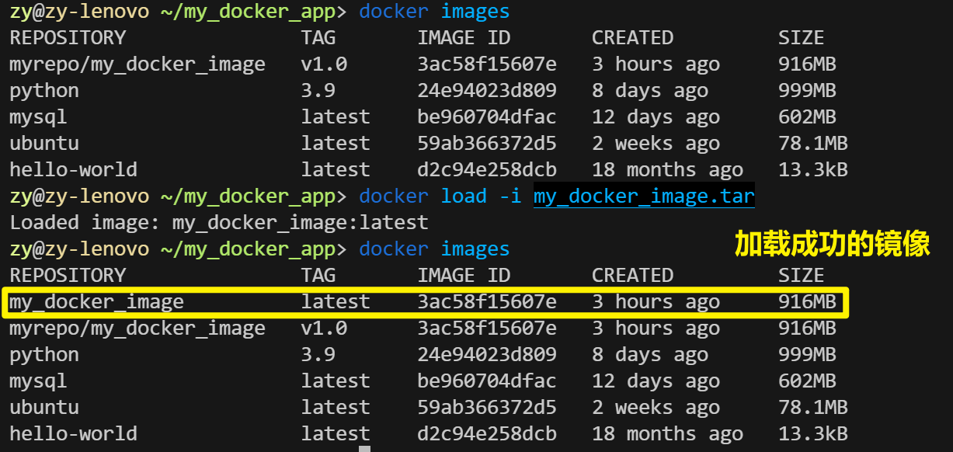Click hello-world repository name in the first listing
953x452 pixels.
coord(73,170)
